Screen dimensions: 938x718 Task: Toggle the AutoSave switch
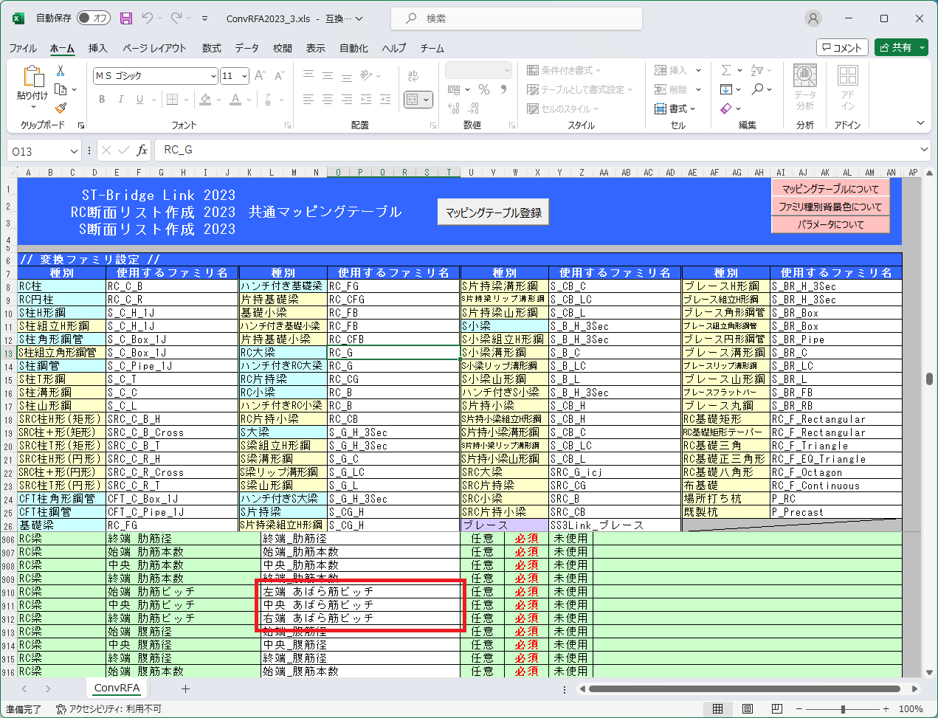point(94,18)
